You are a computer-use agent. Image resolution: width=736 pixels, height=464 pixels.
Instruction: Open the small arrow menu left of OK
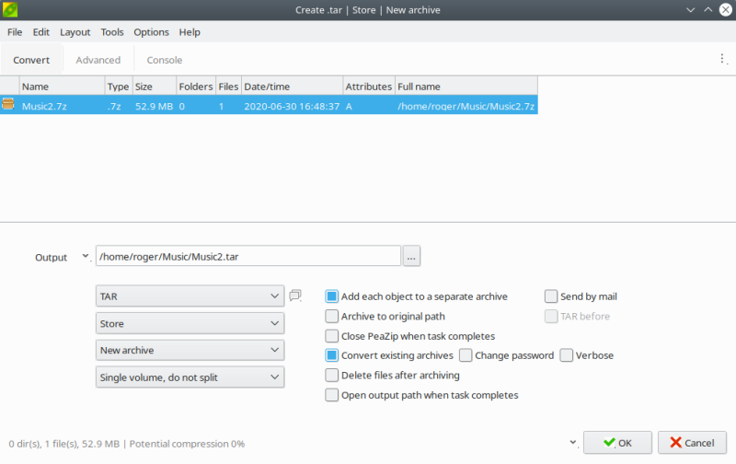(x=574, y=442)
